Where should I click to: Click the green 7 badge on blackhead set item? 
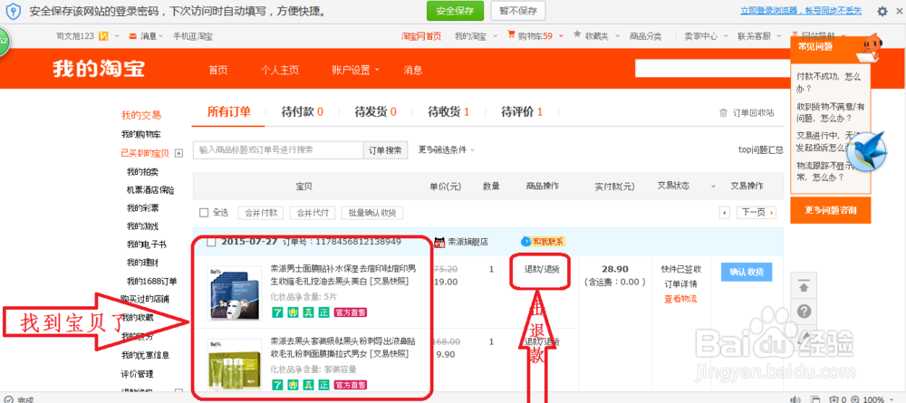click(278, 385)
